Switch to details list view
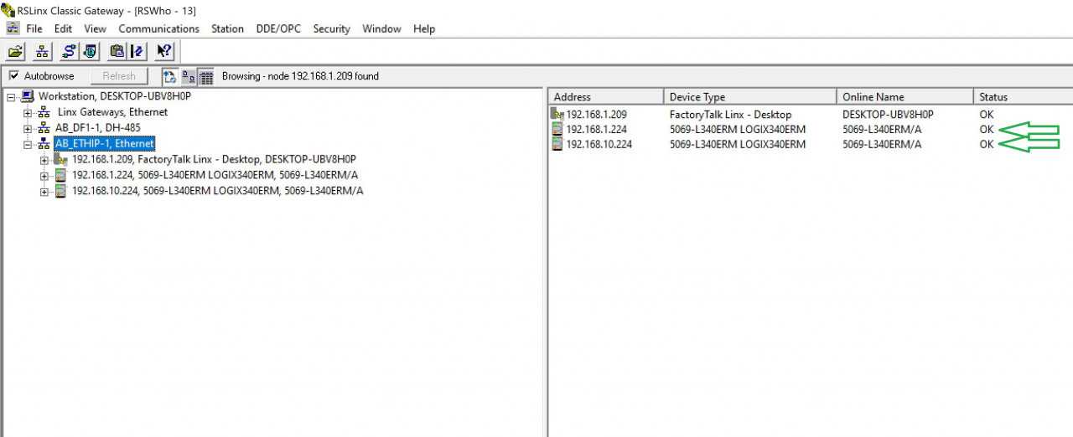 tap(205, 76)
